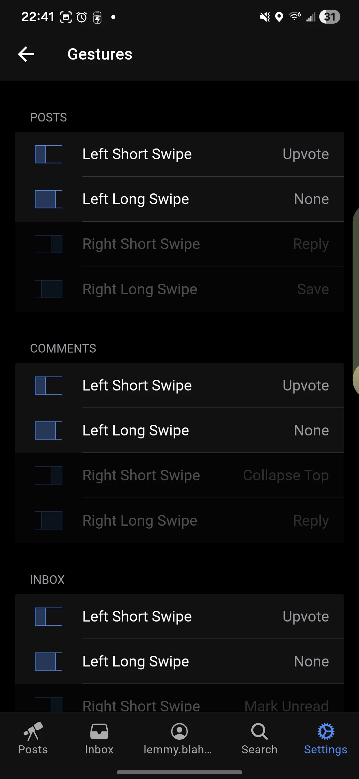Select Posts Right Short Swipe row

point(179,244)
